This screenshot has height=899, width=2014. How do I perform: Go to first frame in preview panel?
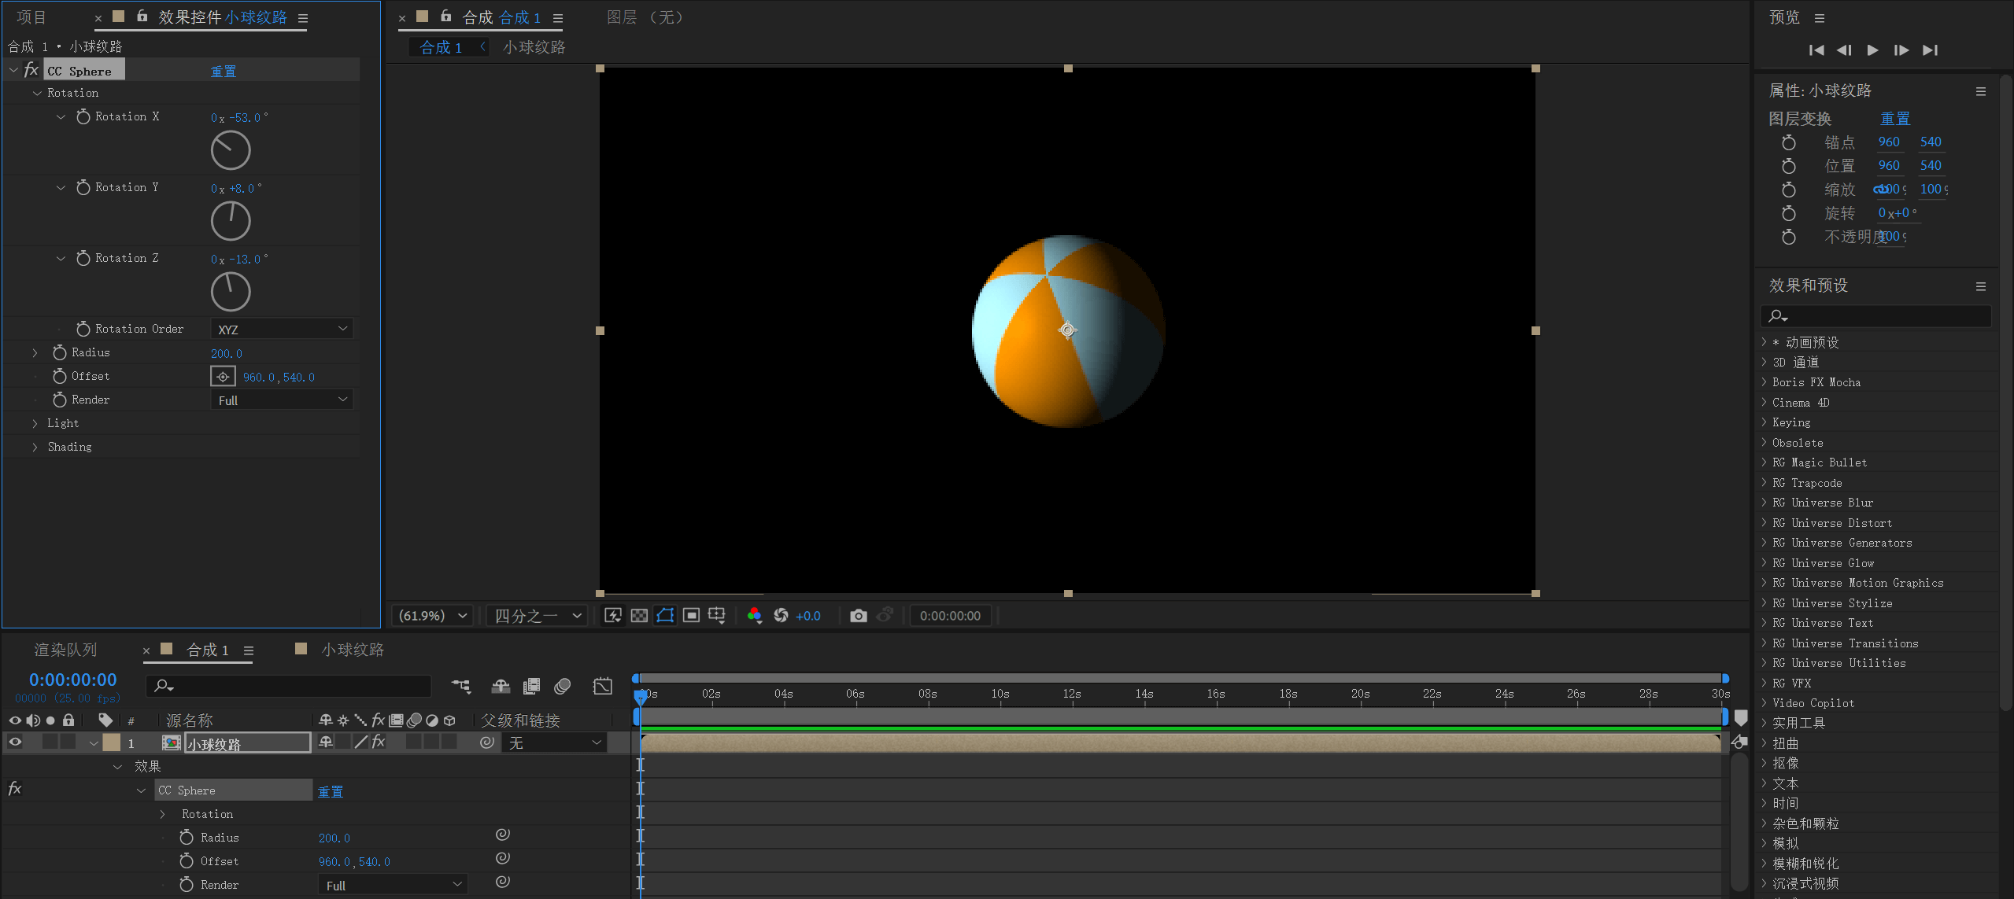1816,50
